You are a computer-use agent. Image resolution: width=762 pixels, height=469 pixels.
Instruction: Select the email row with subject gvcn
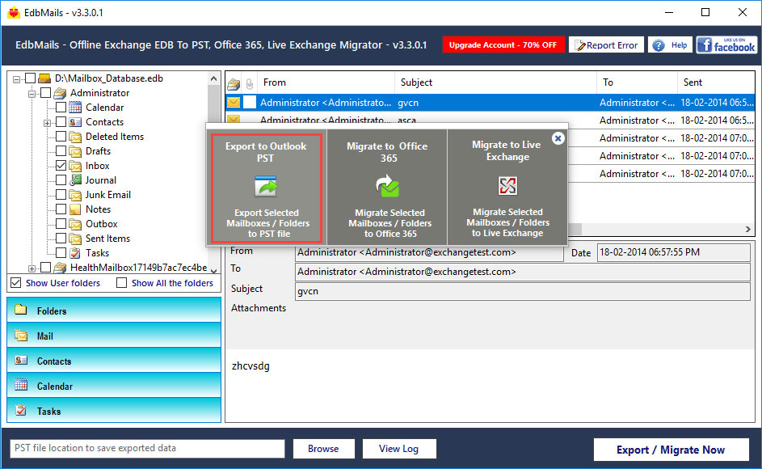coord(490,103)
